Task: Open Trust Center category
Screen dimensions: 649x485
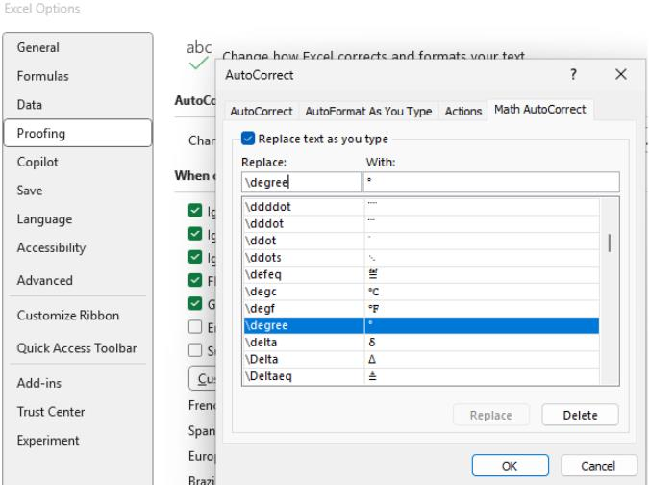Action: (x=78, y=412)
